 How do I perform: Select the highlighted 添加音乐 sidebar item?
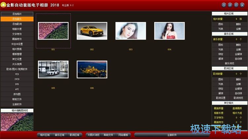tap(17, 19)
